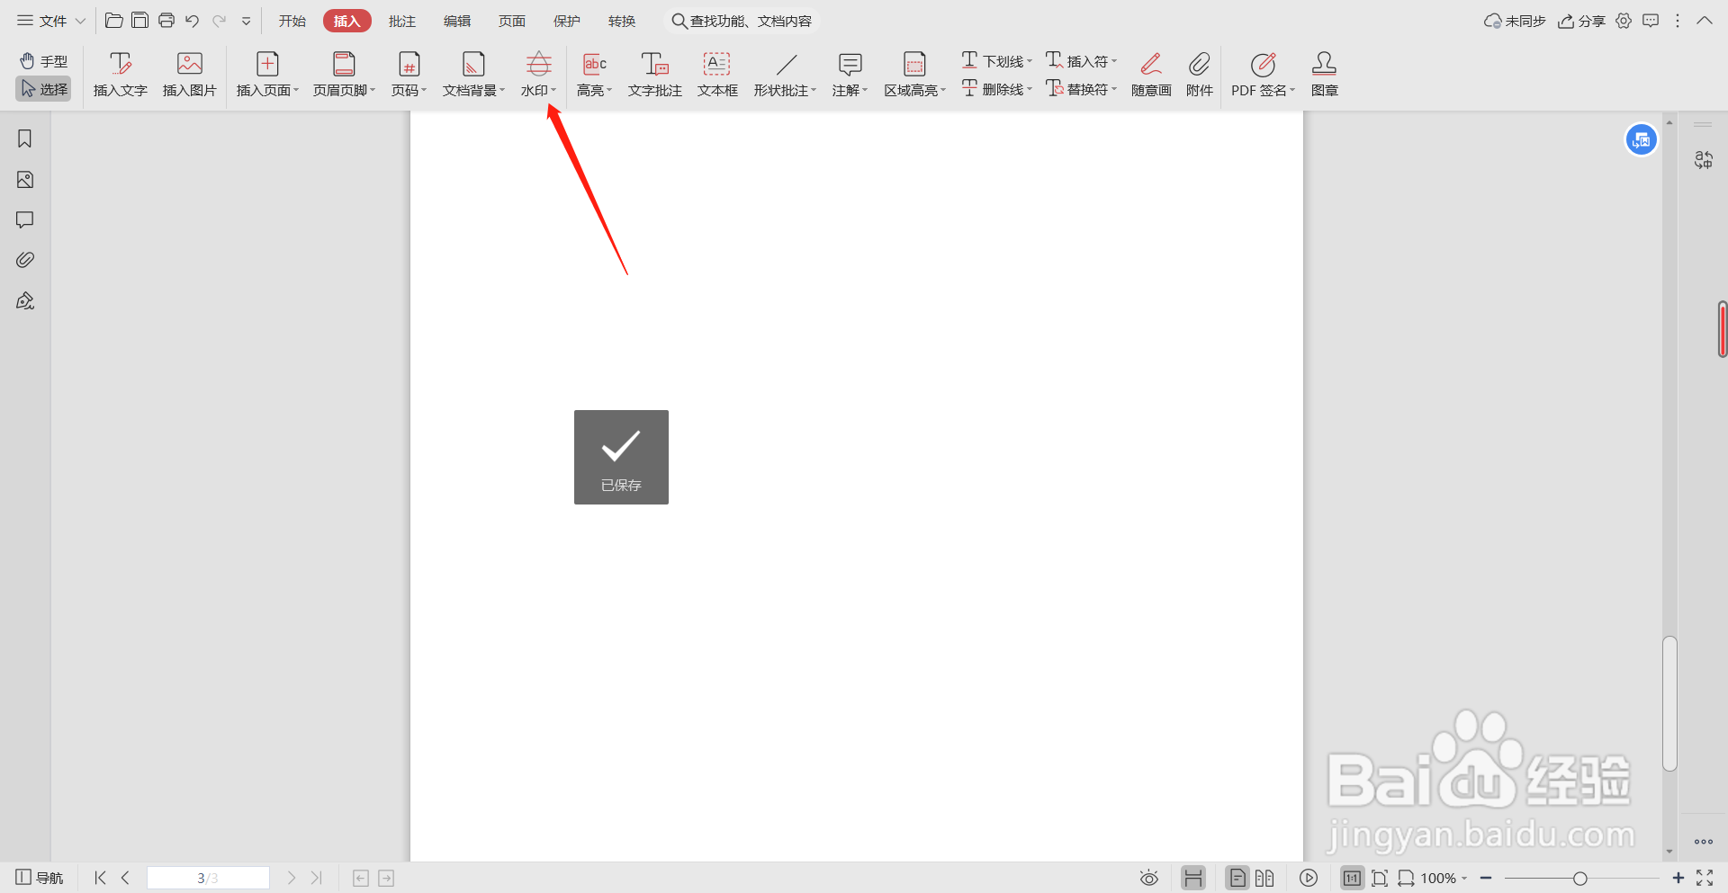The image size is (1728, 893).
Task: Select two-page view mode
Action: click(1264, 879)
